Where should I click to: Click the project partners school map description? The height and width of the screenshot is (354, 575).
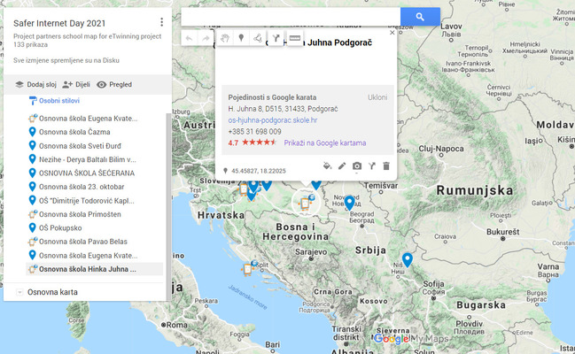coord(88,36)
